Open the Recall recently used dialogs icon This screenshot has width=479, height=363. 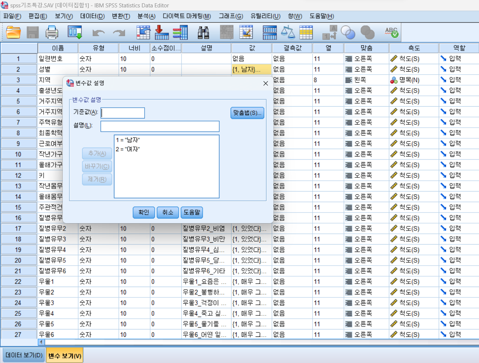pyautogui.click(x=75, y=32)
